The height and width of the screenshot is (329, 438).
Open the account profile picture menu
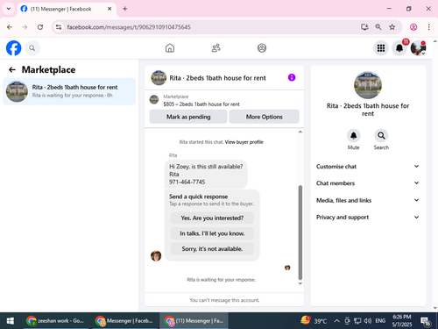click(x=418, y=48)
